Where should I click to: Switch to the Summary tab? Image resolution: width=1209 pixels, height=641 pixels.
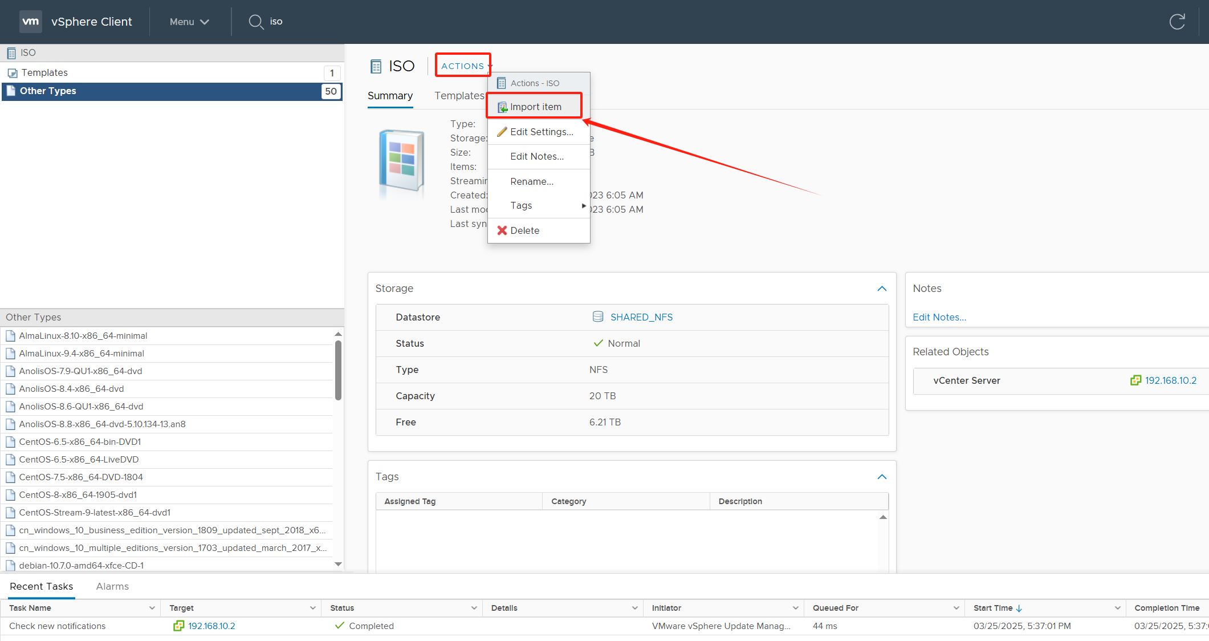390,96
